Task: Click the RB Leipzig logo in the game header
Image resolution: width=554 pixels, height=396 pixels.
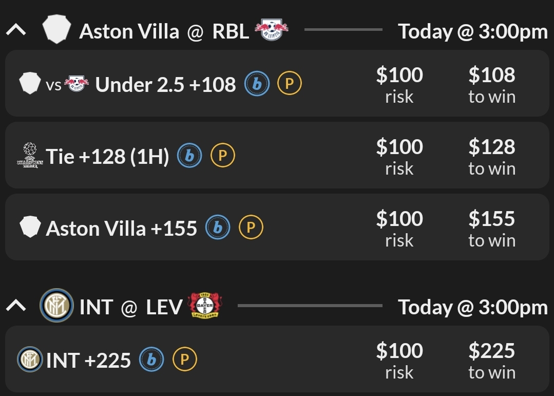Action: [272, 30]
